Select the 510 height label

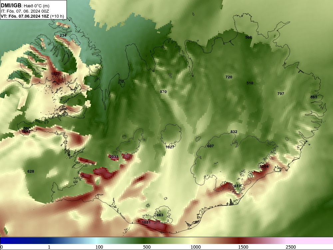tap(250, 83)
